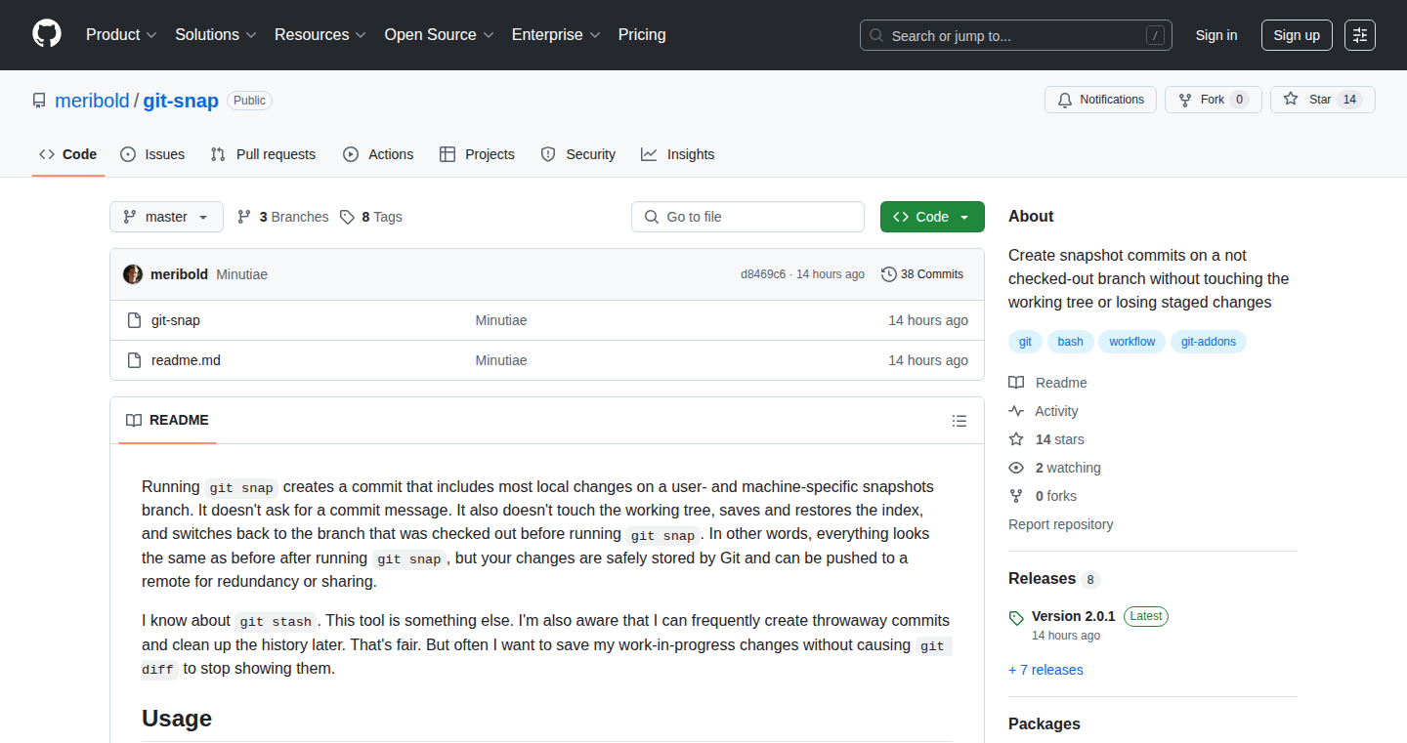Viewport: 1407px width, 743px height.
Task: Expand the Enterprise menu
Action: click(556, 35)
